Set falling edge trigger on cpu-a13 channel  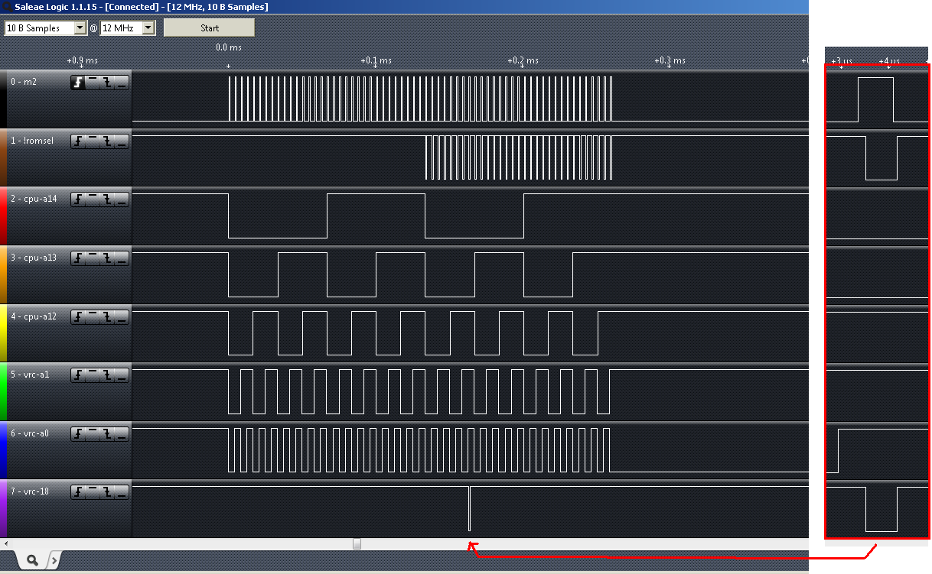[107, 258]
